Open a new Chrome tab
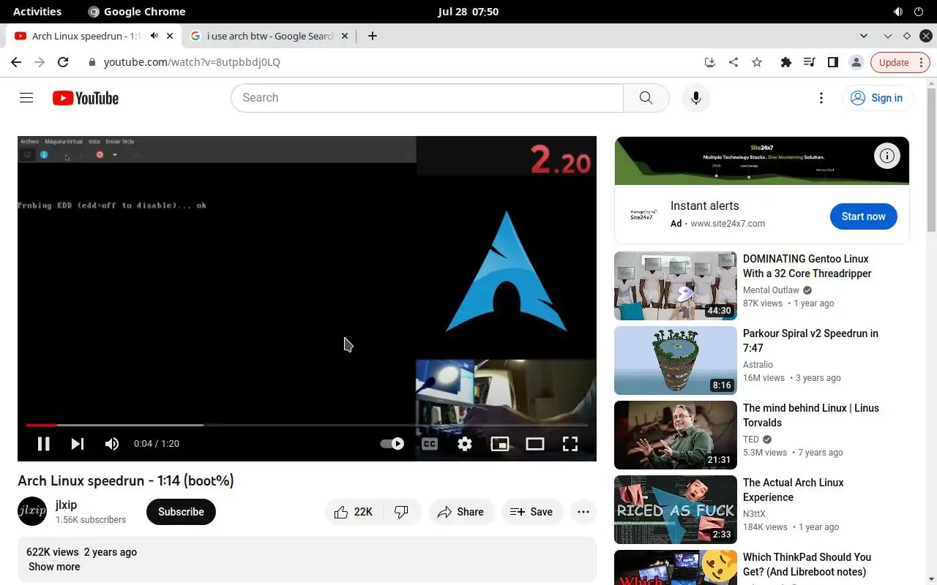Viewport: 937px width, 585px height. click(x=373, y=36)
